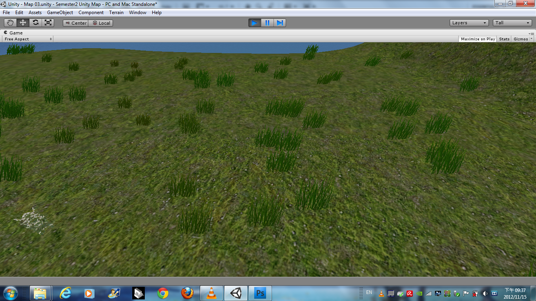Enable Maximize on Play
Viewport: 536px width, 301px height.
[x=477, y=38]
